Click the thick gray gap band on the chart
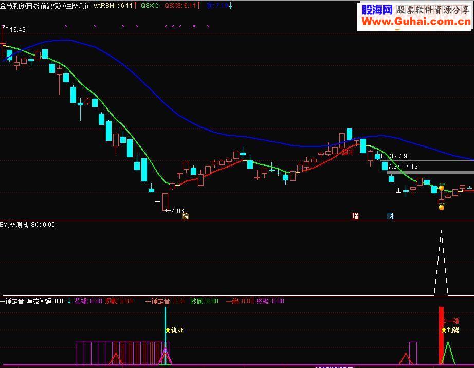The width and height of the screenshot is (474, 368). (x=430, y=172)
